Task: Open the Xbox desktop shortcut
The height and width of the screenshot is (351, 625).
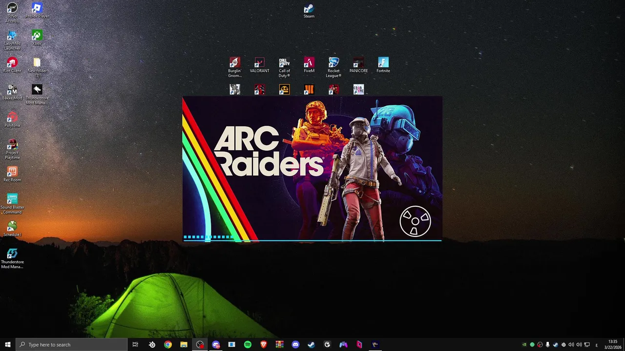Action: coord(37,38)
